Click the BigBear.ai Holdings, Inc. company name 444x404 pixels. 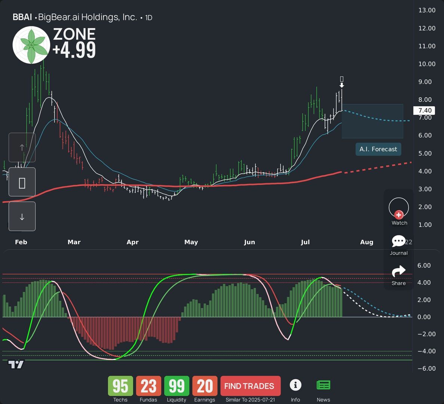click(88, 17)
